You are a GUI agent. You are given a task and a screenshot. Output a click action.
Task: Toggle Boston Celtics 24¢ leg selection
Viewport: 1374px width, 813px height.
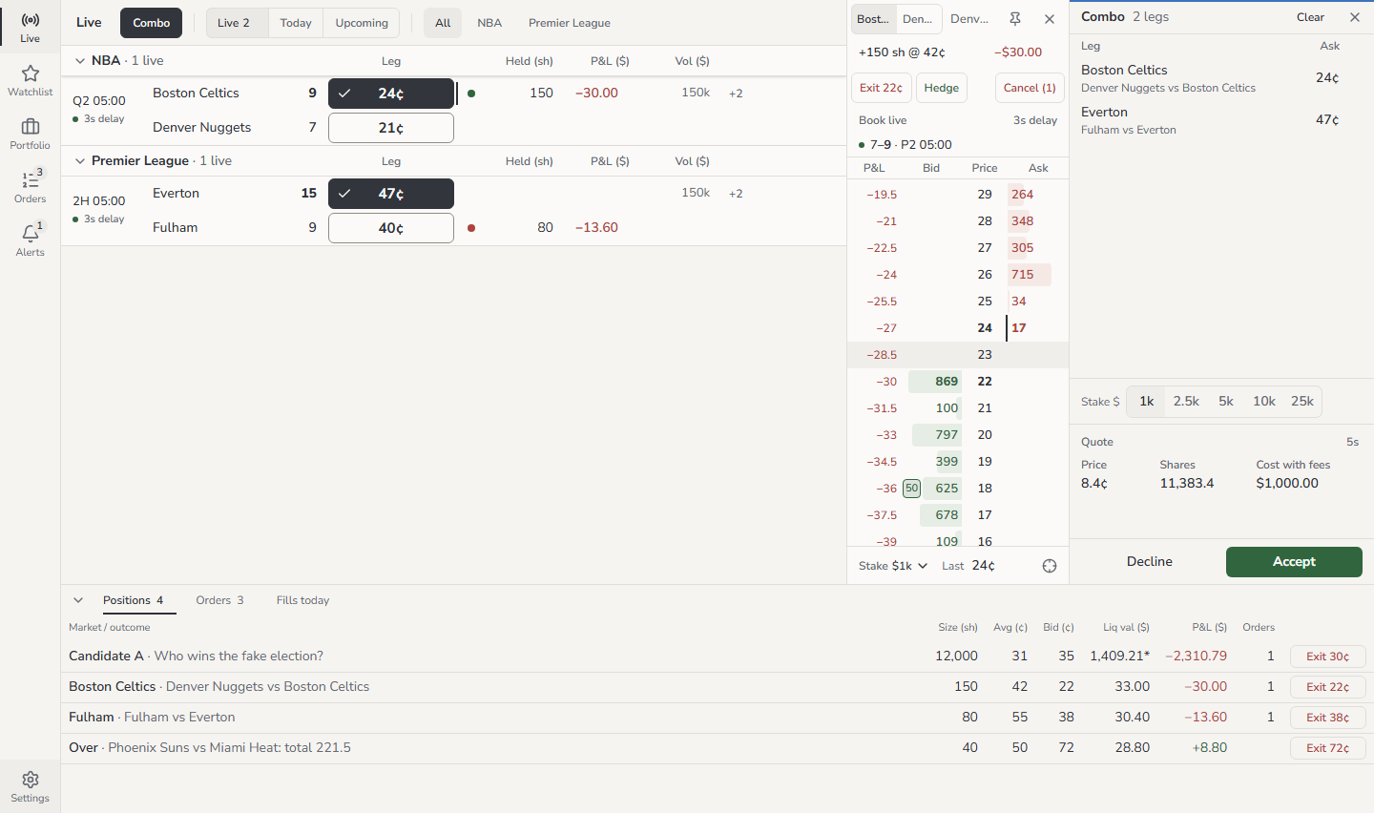[x=391, y=94]
